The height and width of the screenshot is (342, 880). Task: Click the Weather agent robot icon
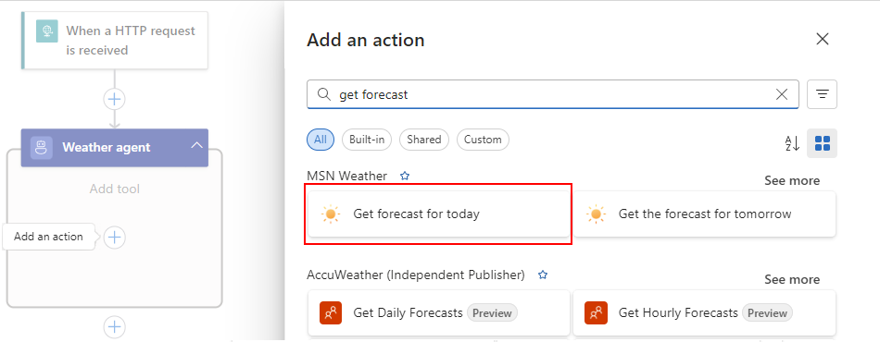(x=42, y=148)
